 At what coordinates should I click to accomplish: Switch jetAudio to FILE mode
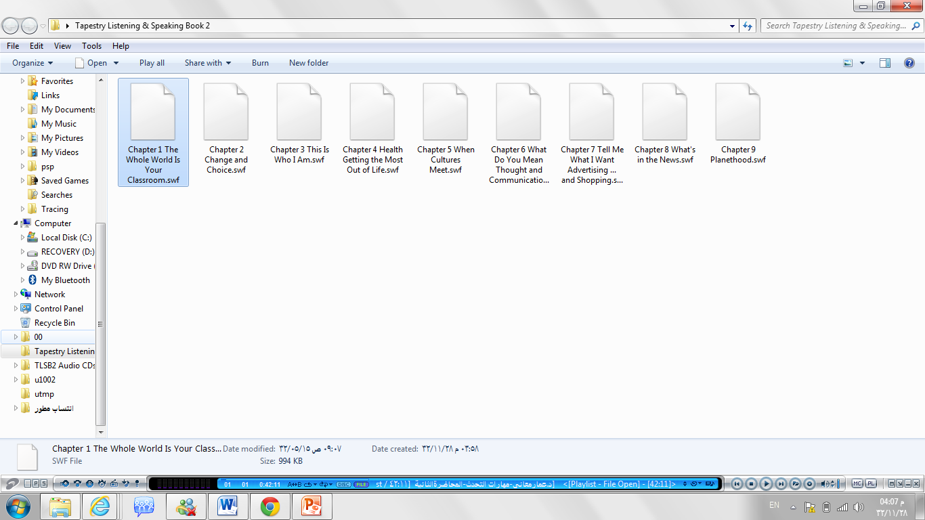click(361, 484)
